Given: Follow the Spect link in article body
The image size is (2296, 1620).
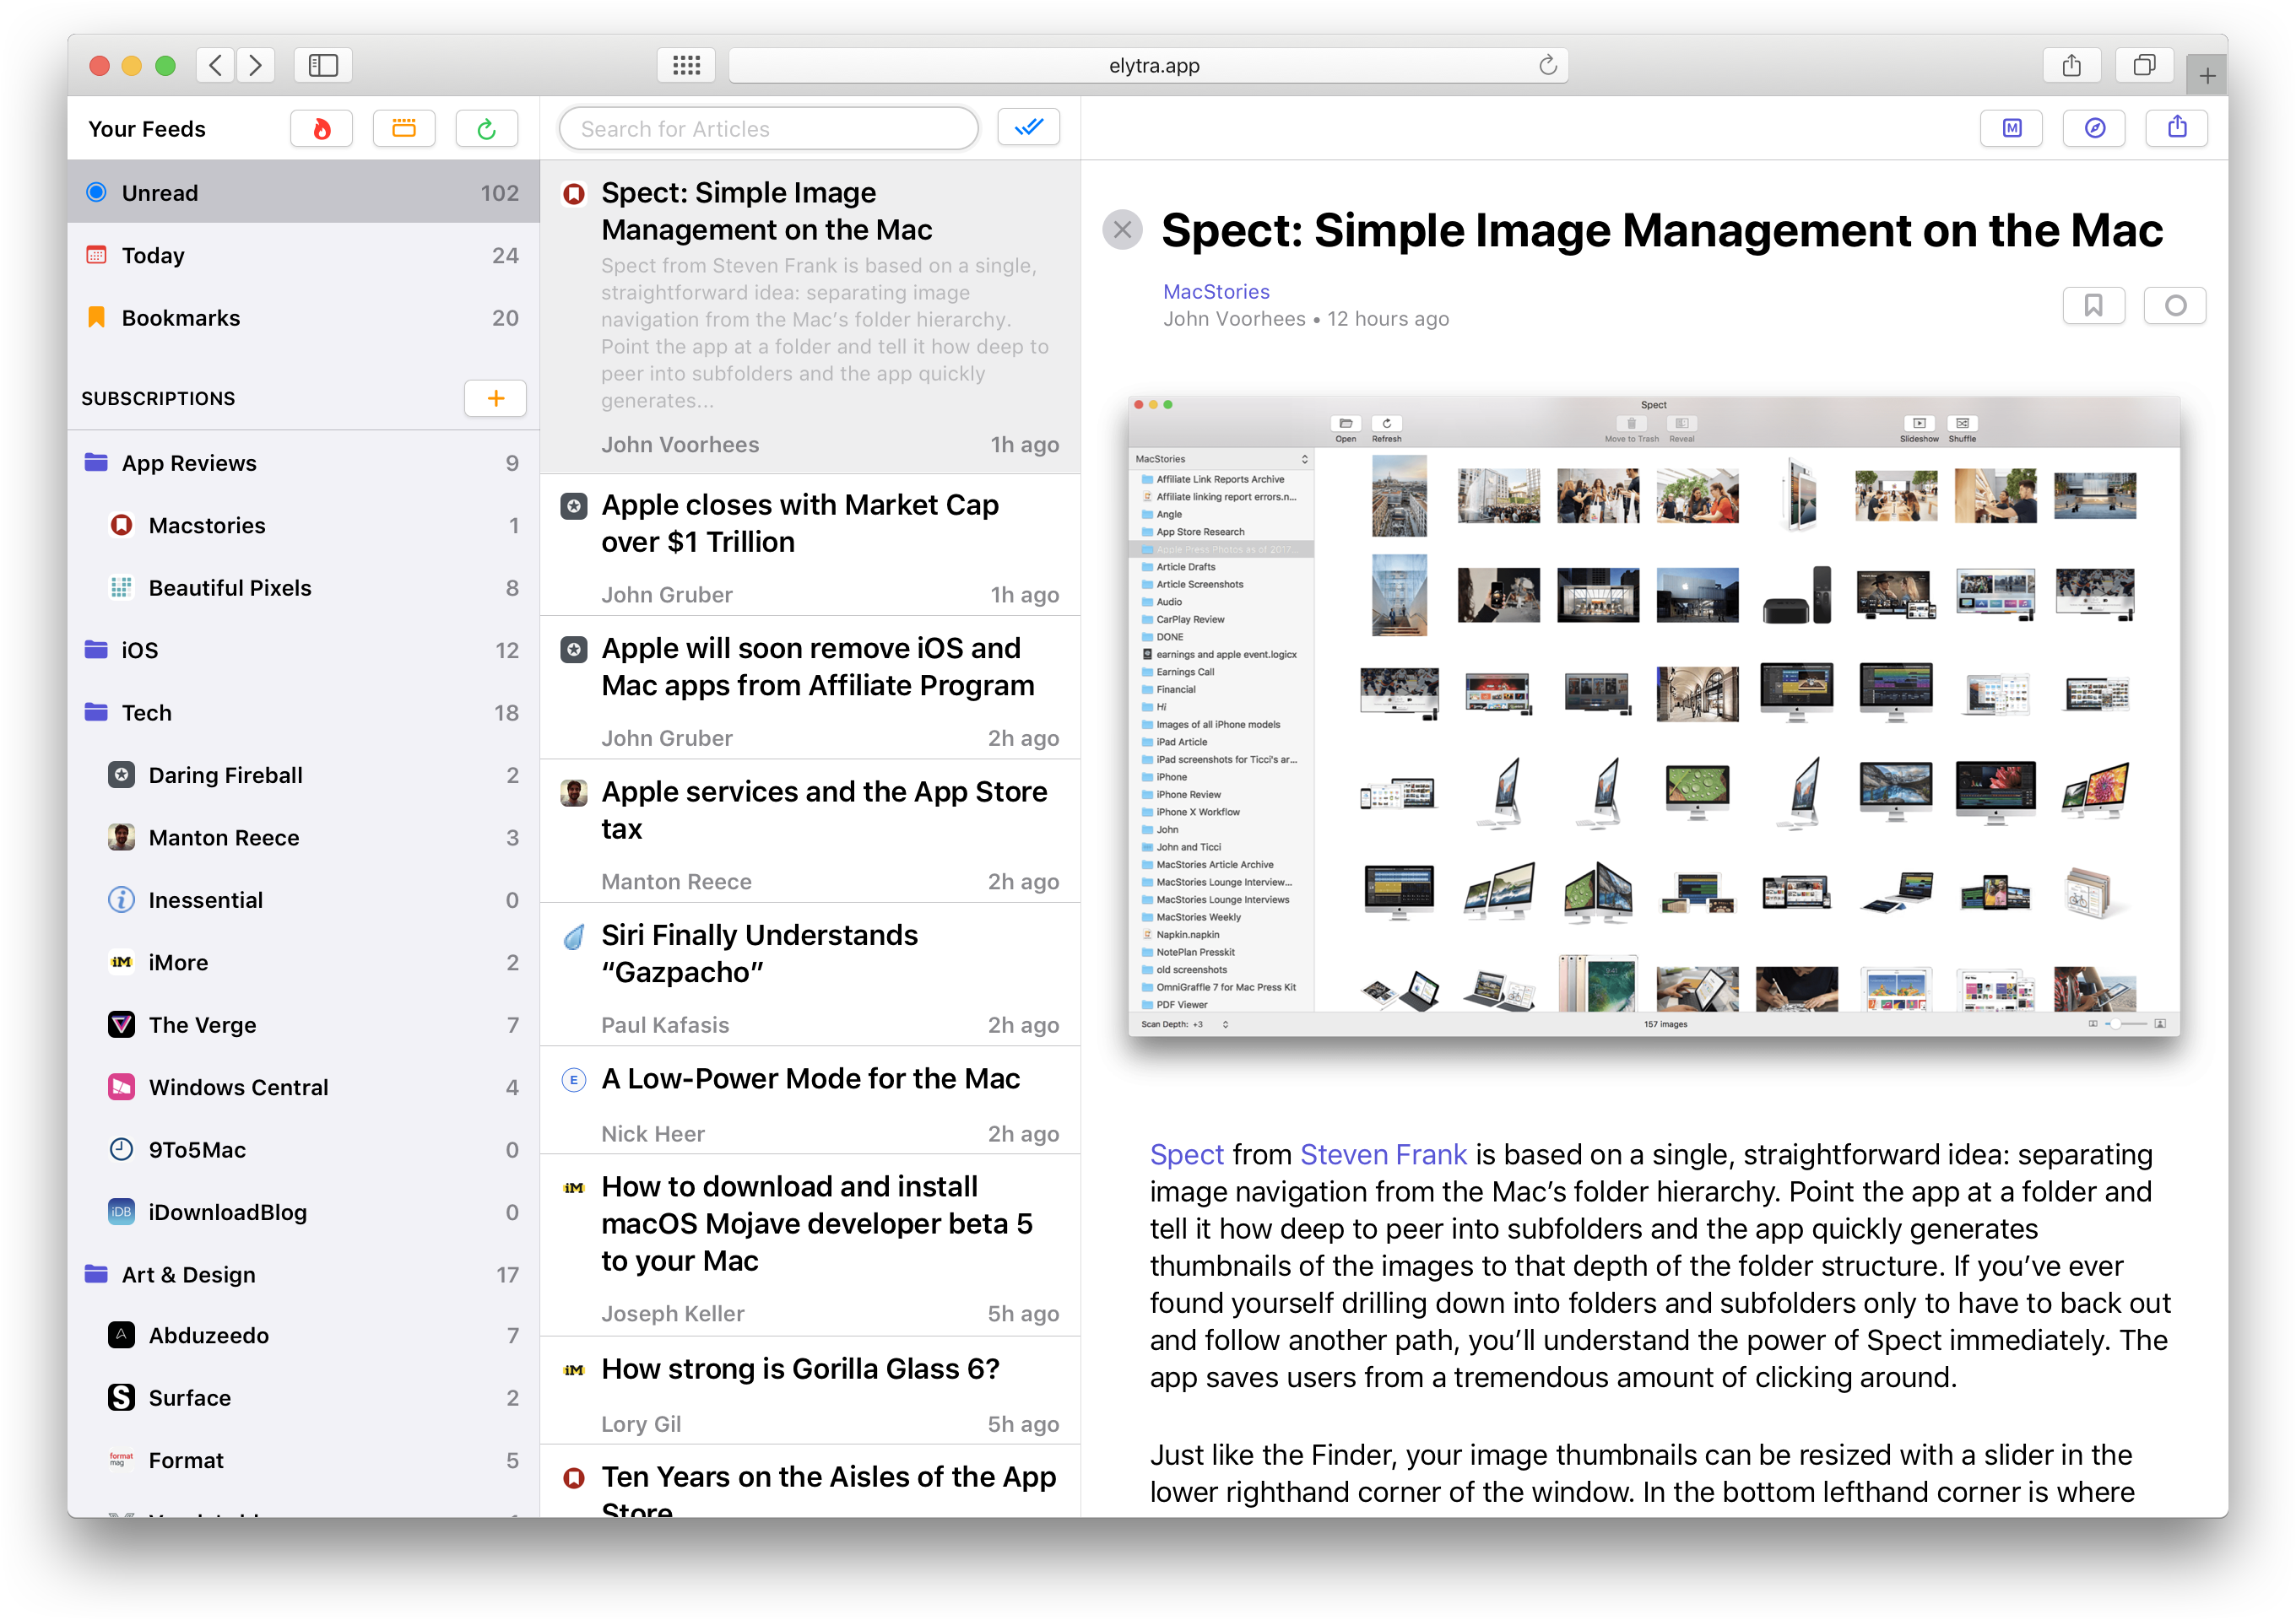Looking at the screenshot, I should tap(1186, 1154).
